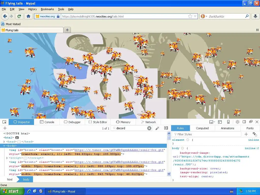Open the Most Visited bookmarks folder
The height and width of the screenshot is (195, 260).
11,24
